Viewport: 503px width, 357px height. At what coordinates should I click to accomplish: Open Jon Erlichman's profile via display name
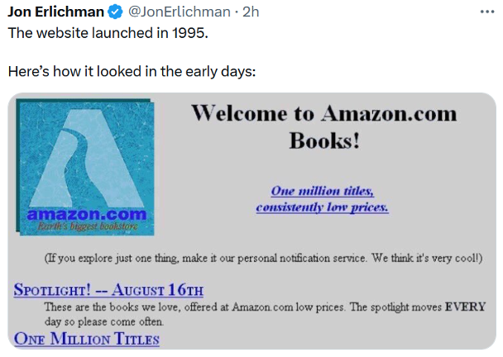56,12
